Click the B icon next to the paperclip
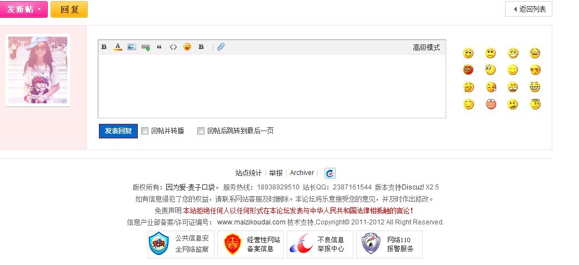The width and height of the screenshot is (579, 265). tap(201, 47)
